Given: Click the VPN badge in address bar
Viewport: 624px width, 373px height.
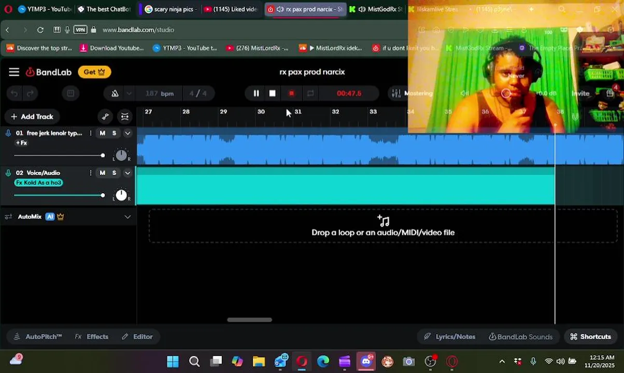Looking at the screenshot, I should (x=80, y=30).
